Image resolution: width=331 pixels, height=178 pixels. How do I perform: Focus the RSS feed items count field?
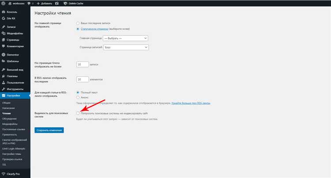[x=83, y=80]
